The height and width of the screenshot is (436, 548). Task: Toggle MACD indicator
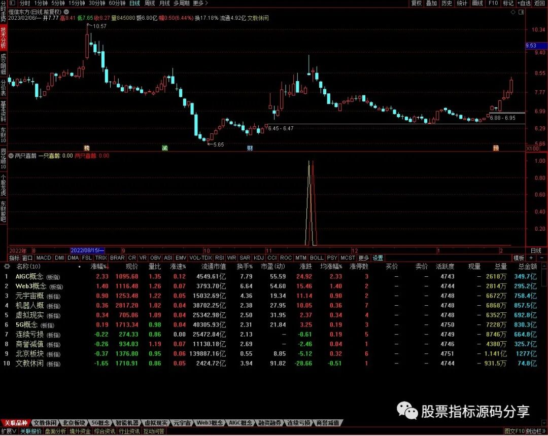coord(44,258)
